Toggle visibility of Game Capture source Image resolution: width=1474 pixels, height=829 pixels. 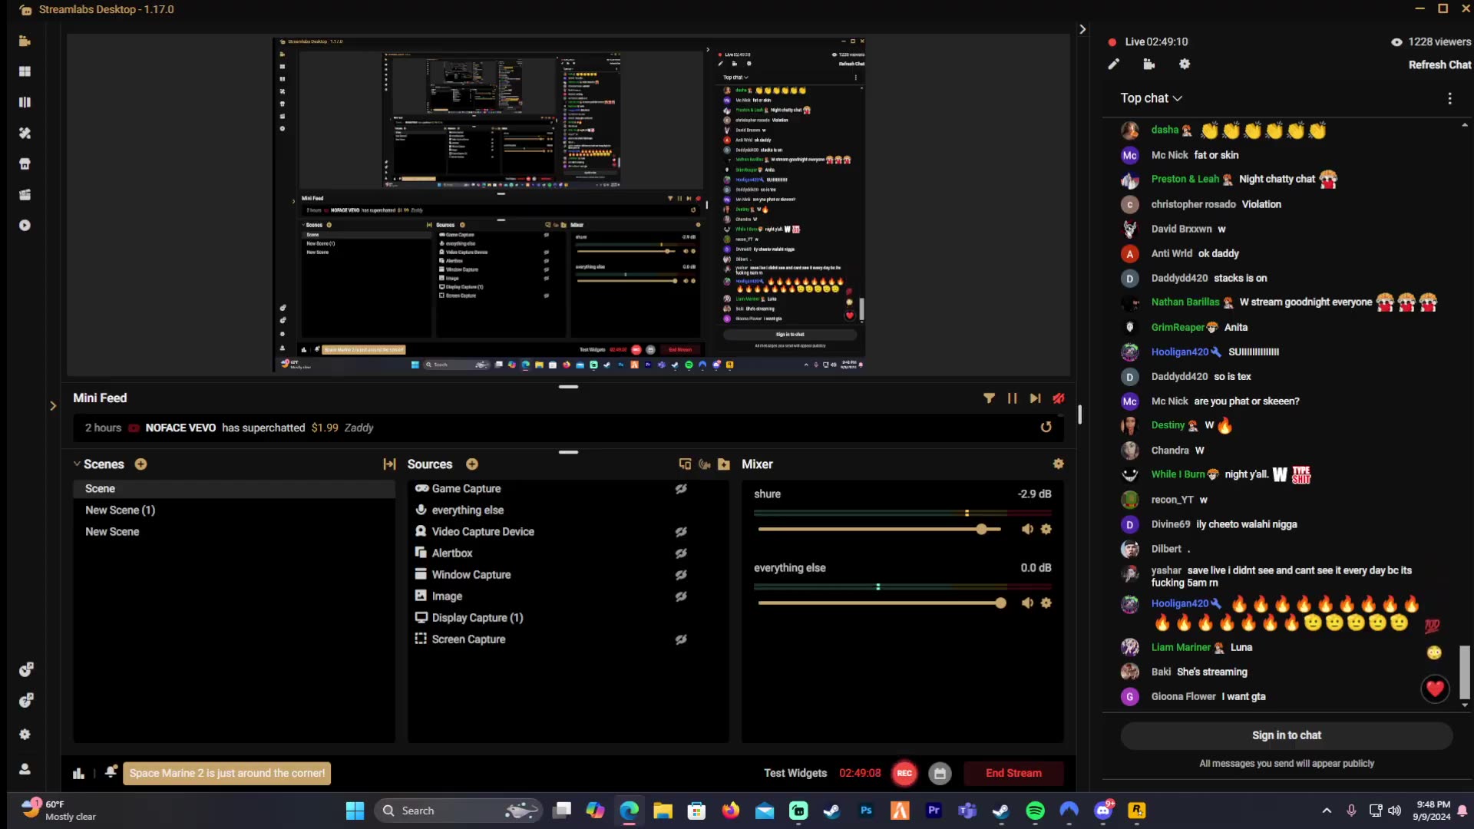(x=680, y=489)
